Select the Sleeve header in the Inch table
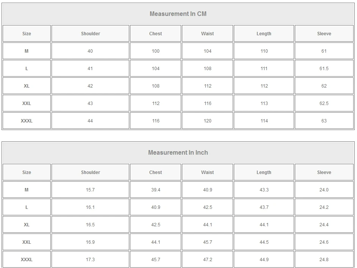357x268 pixels. click(x=324, y=172)
